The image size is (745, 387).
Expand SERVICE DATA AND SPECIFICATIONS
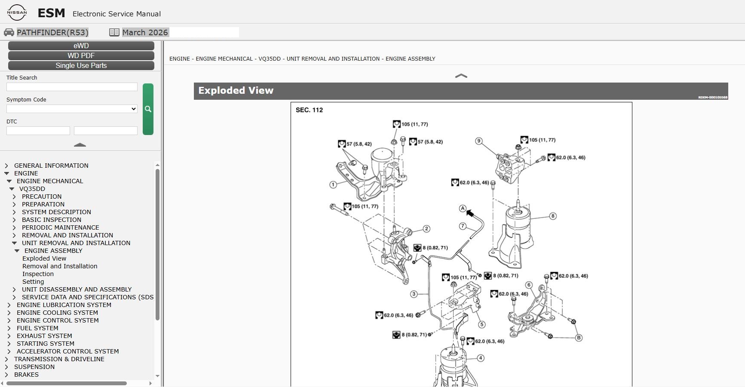click(14, 297)
